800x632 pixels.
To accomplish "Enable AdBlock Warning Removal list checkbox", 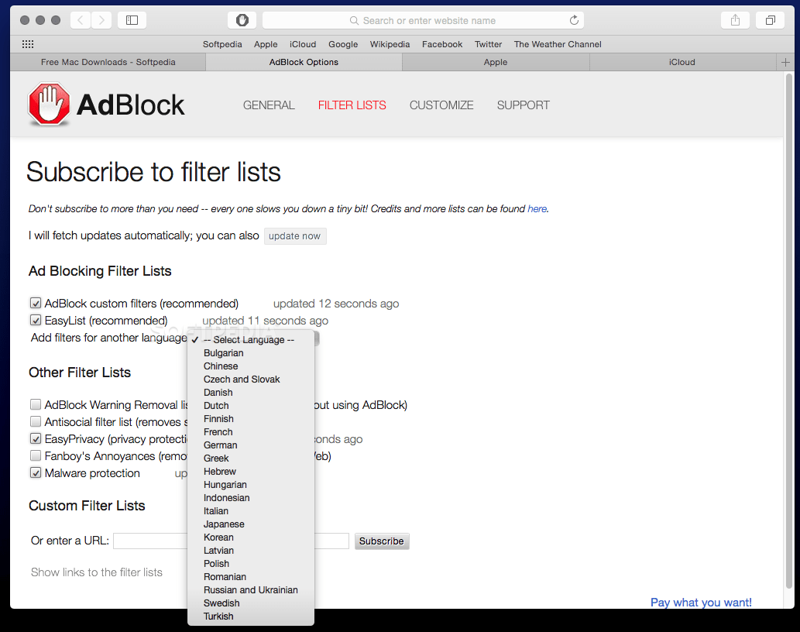I will 35,405.
